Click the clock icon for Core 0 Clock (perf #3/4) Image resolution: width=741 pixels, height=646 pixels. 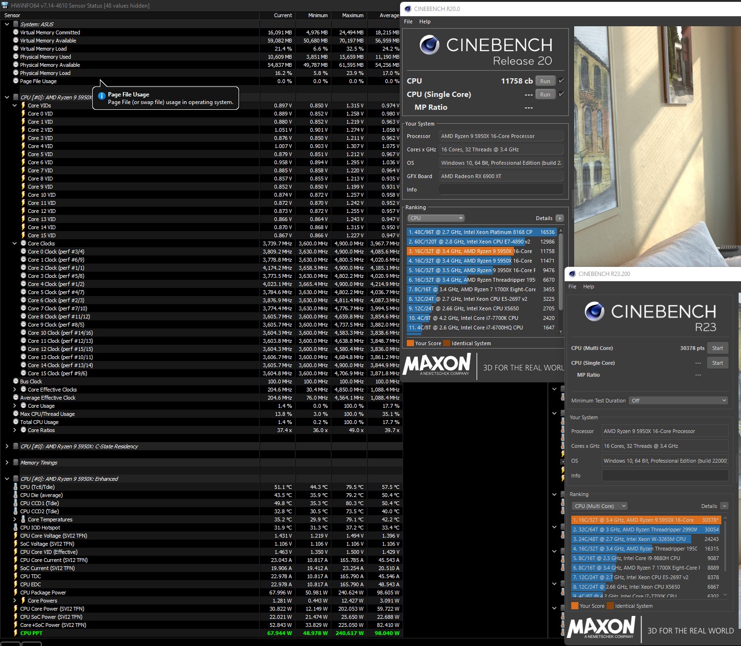(23, 252)
